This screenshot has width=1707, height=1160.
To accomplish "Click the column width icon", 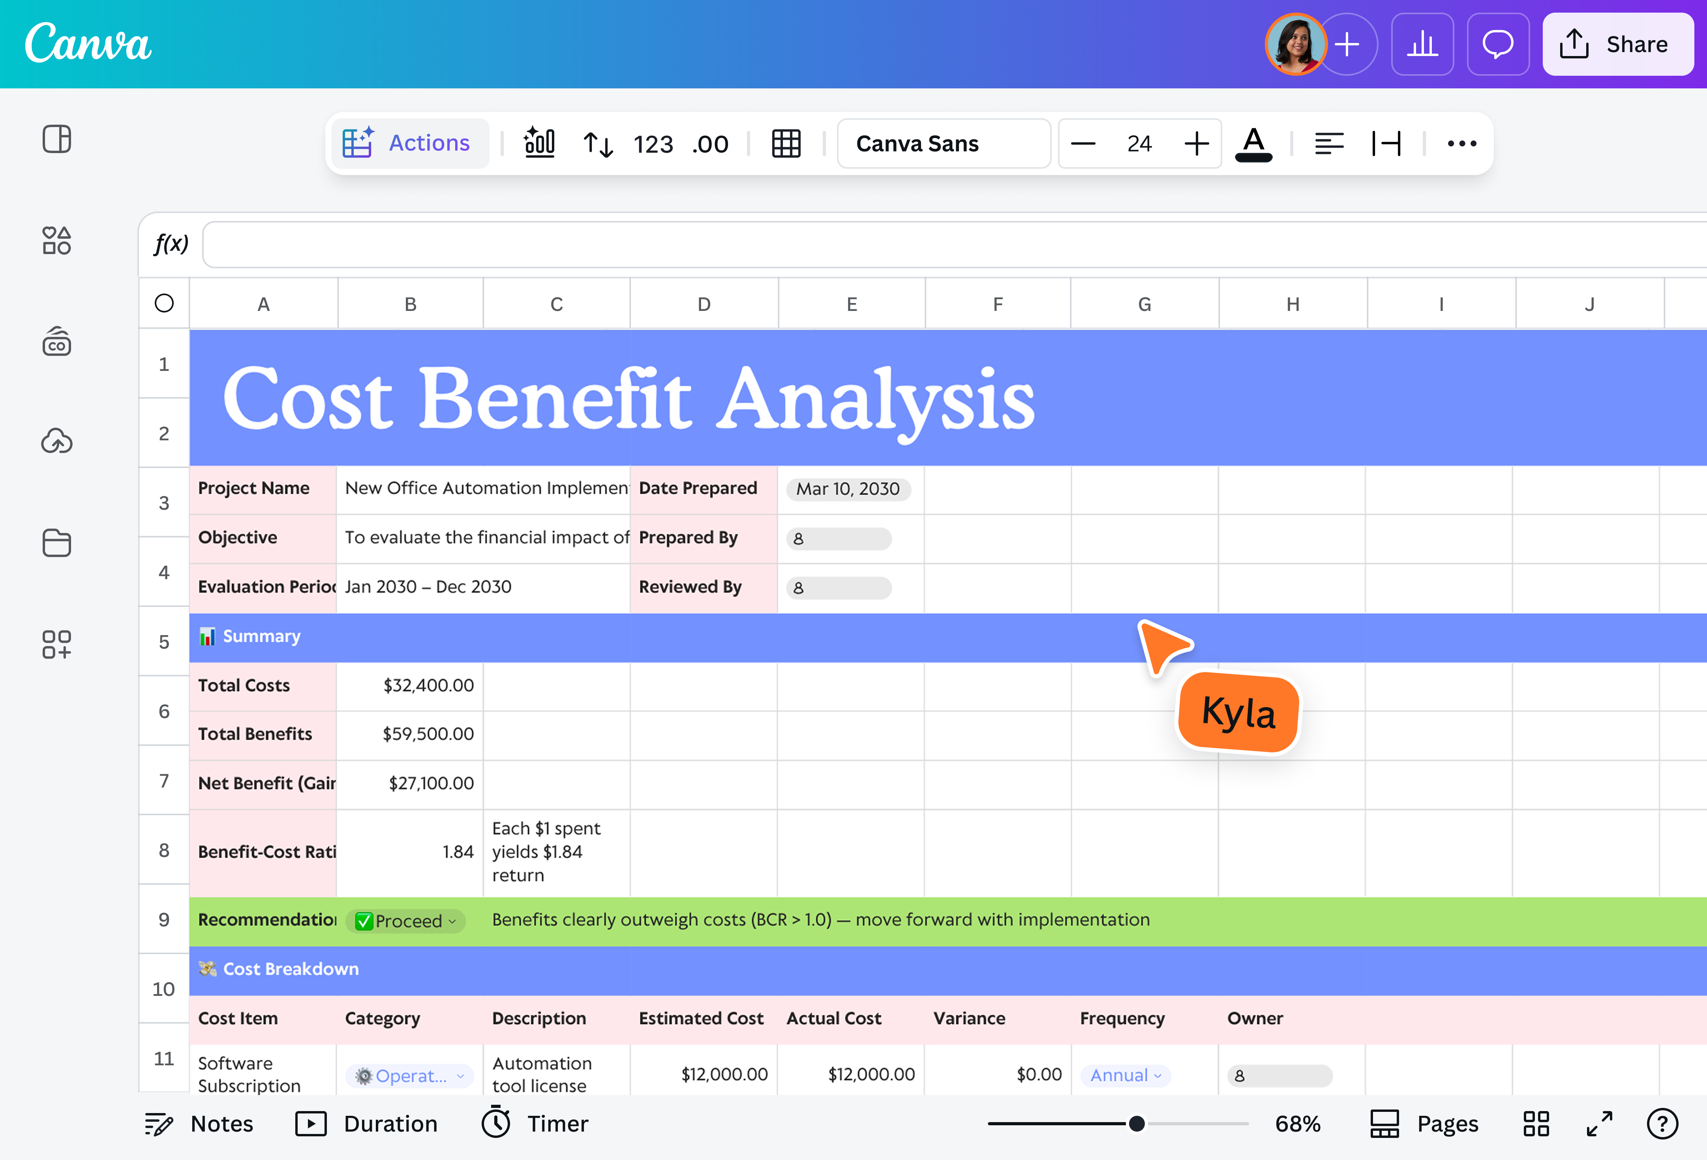I will (1386, 144).
